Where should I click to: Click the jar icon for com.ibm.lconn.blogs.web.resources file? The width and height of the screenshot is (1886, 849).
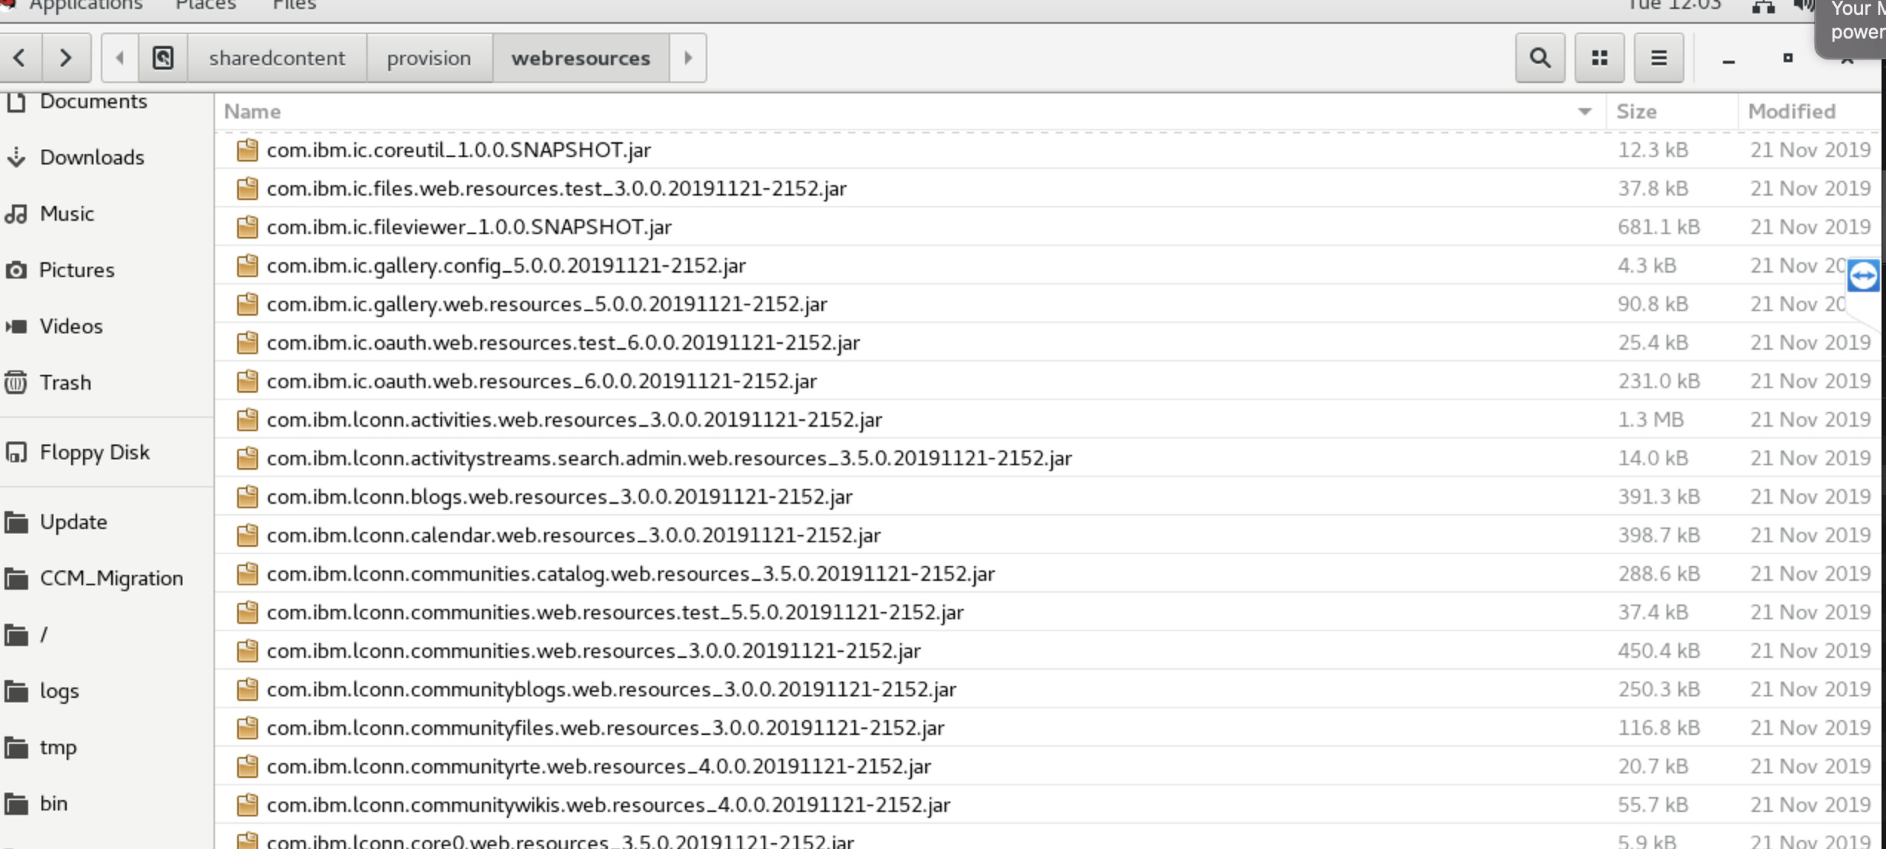click(247, 496)
